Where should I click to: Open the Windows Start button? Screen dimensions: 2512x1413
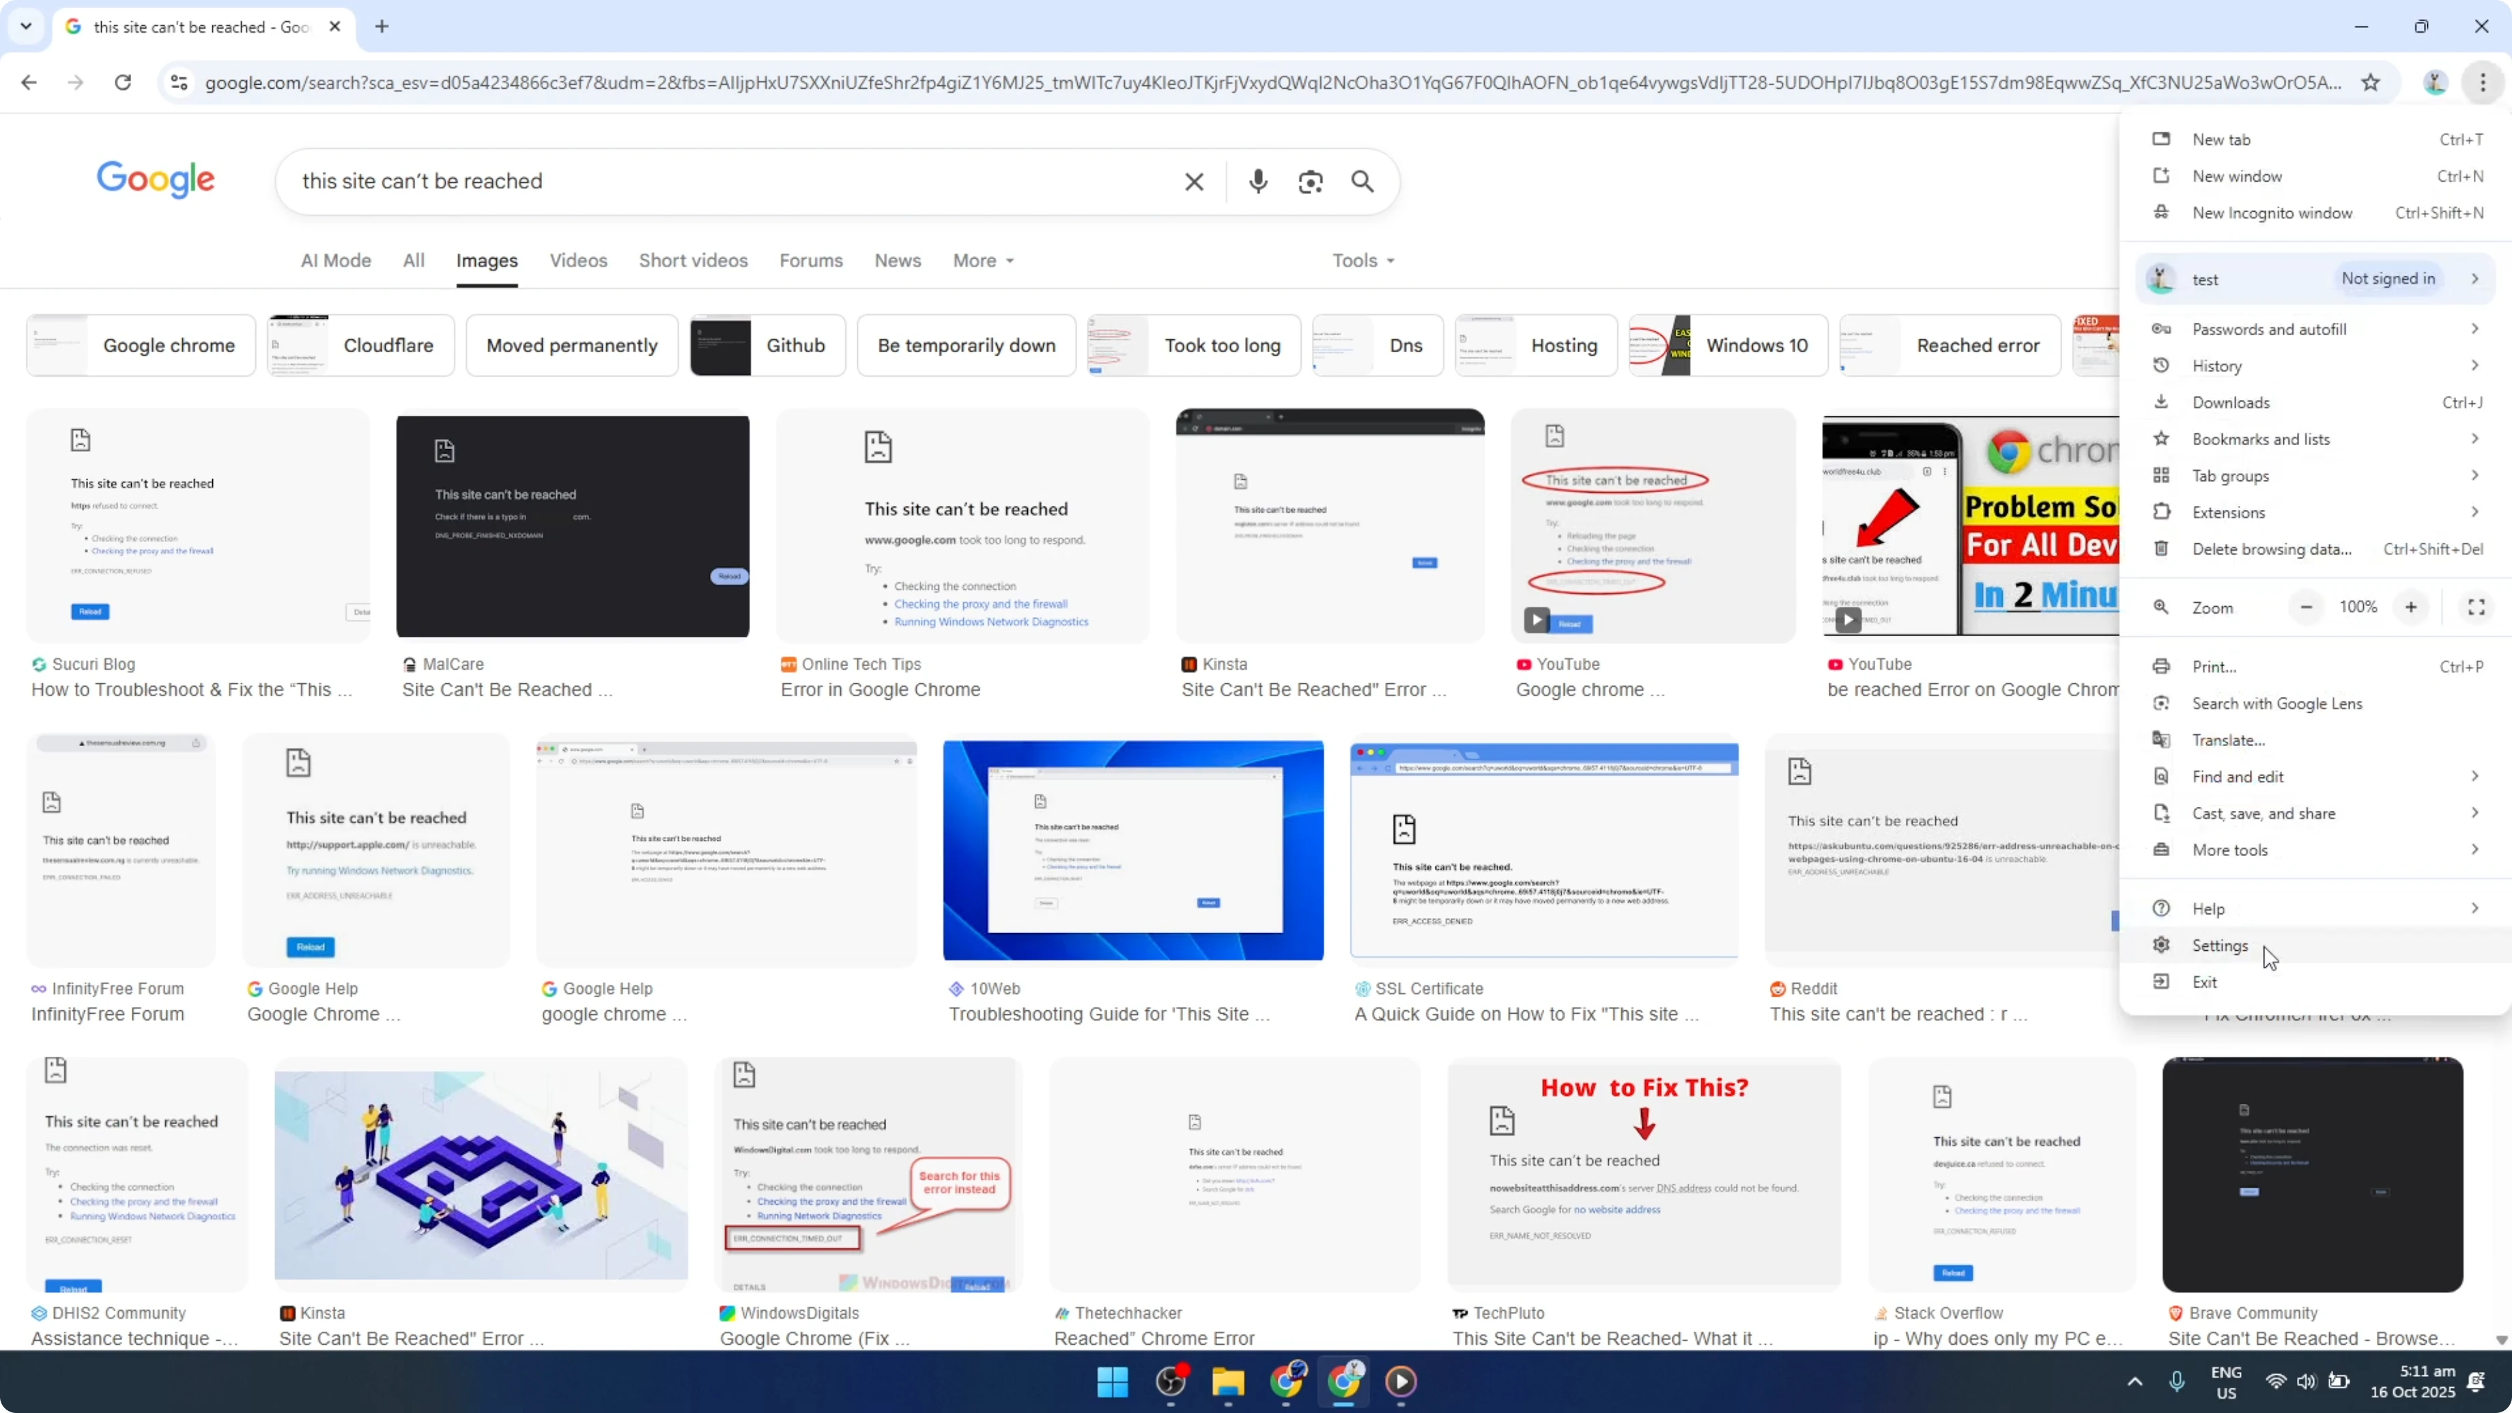coord(1113,1381)
